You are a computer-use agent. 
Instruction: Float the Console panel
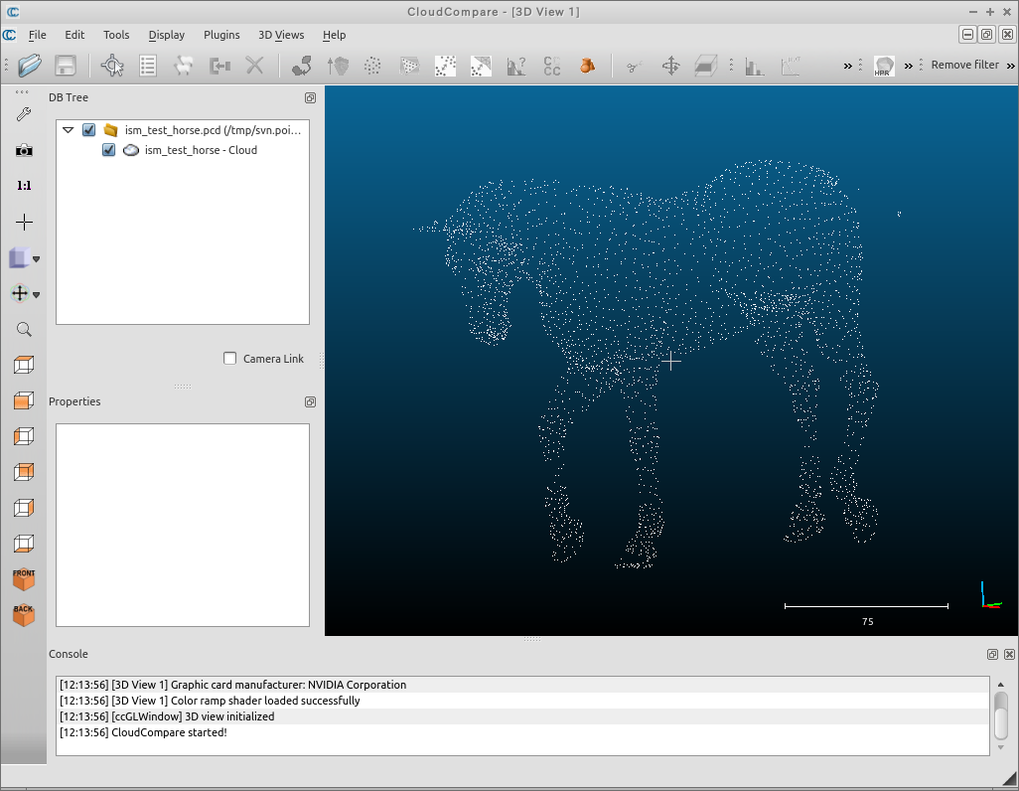pos(992,655)
